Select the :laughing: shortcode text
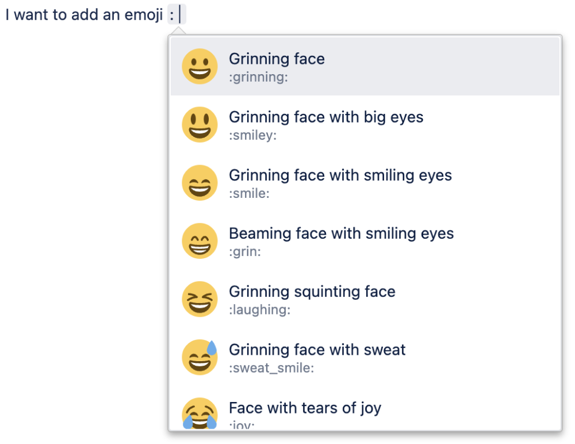Image resolution: width=575 pixels, height=444 pixels. tap(259, 309)
